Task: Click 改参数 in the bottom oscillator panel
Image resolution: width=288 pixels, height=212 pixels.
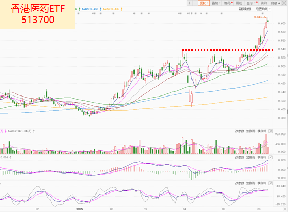Action: click(240, 183)
